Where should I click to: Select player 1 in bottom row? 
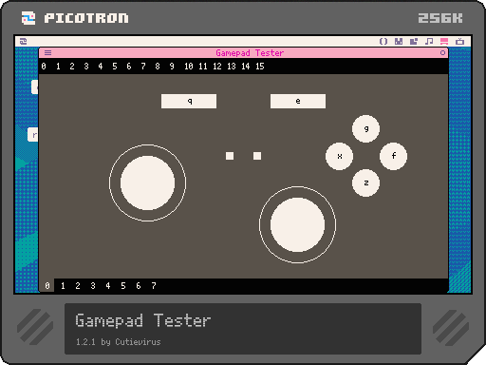(x=63, y=286)
